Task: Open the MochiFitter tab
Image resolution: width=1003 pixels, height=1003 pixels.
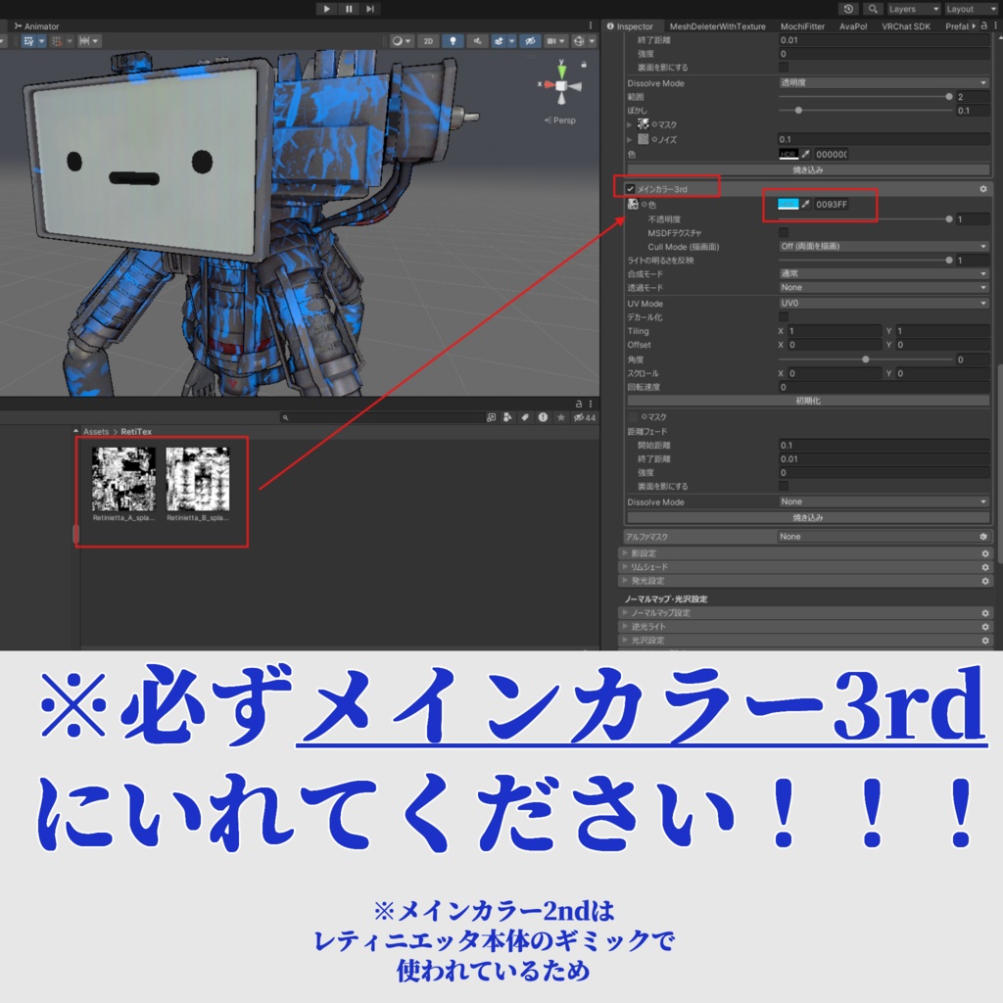Action: pyautogui.click(x=802, y=26)
